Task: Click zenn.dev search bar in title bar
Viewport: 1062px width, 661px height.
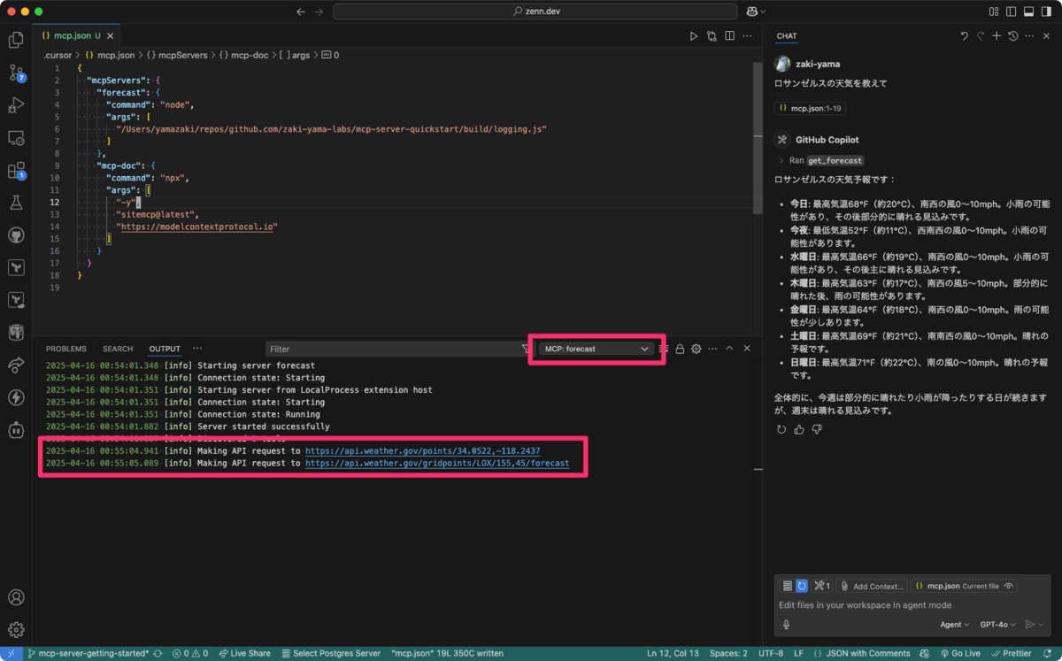Action: [x=535, y=12]
